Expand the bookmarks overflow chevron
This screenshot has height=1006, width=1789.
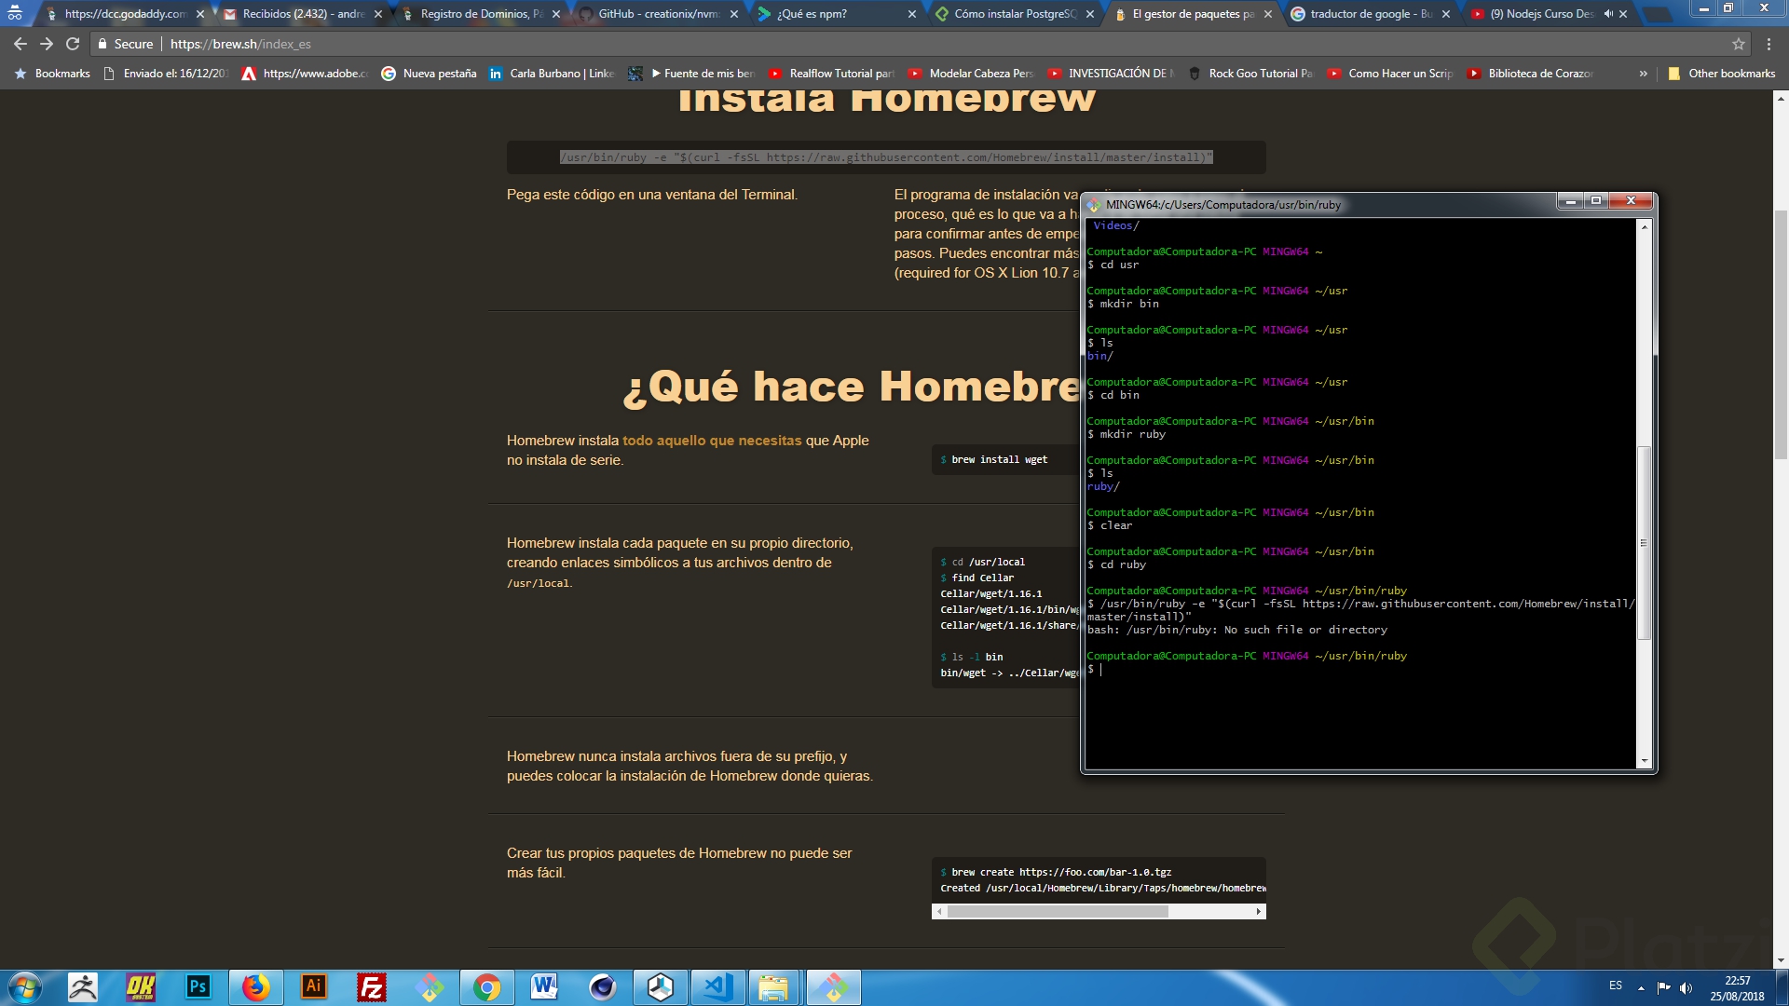1643,74
